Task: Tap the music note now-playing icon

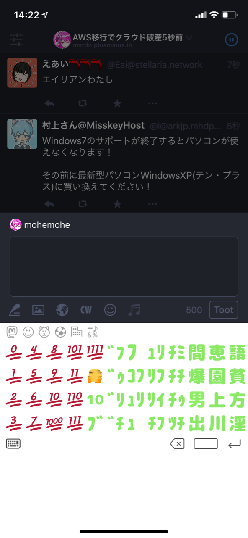Action: click(134, 310)
